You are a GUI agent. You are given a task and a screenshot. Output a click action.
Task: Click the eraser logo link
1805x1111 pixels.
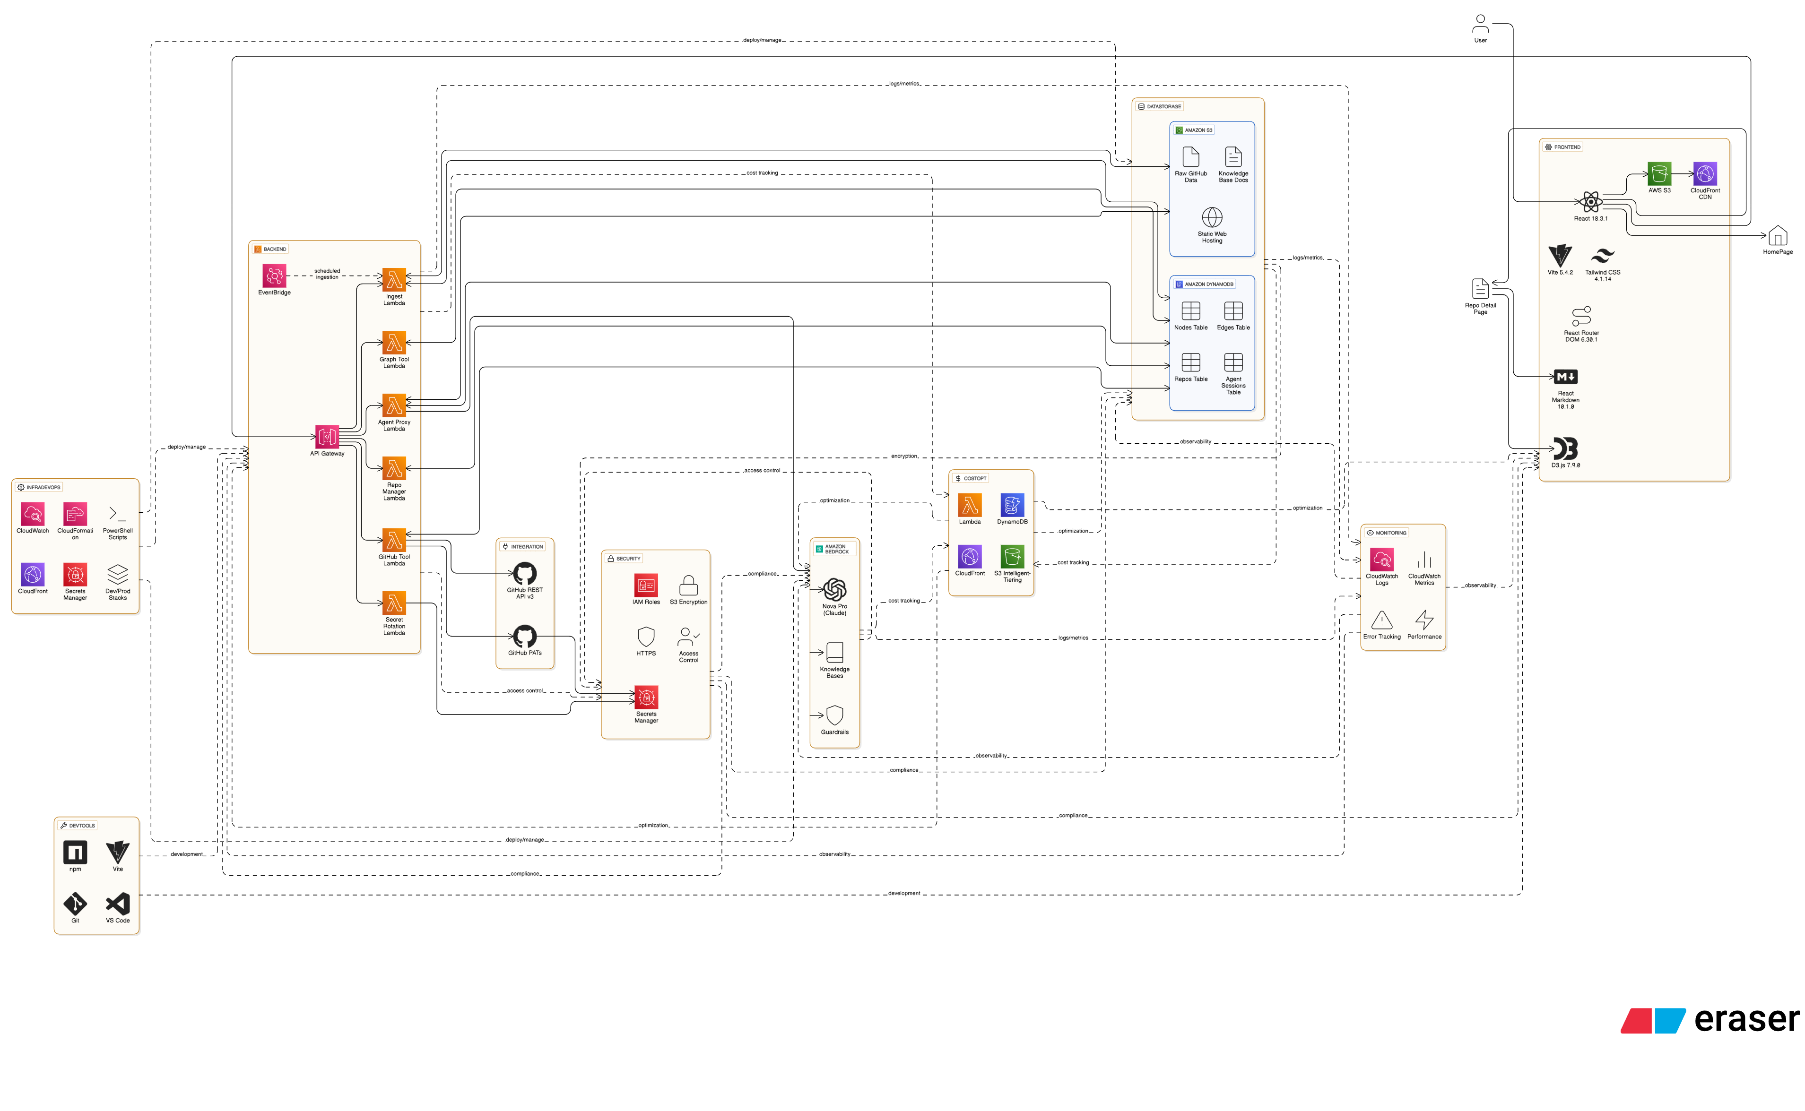(1710, 1020)
